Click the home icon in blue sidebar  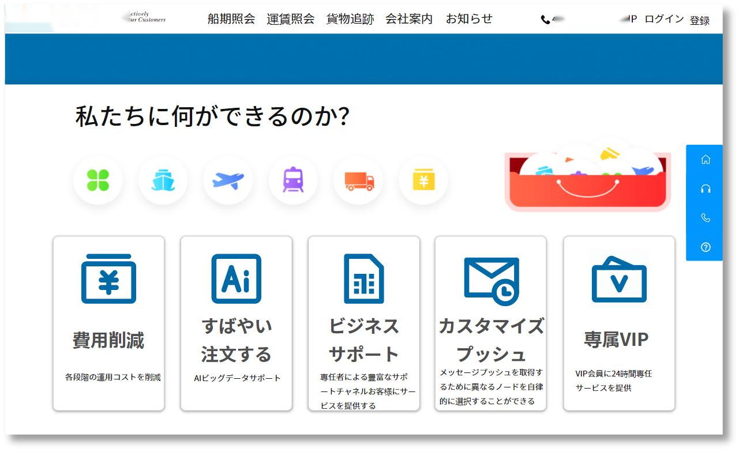click(x=705, y=160)
